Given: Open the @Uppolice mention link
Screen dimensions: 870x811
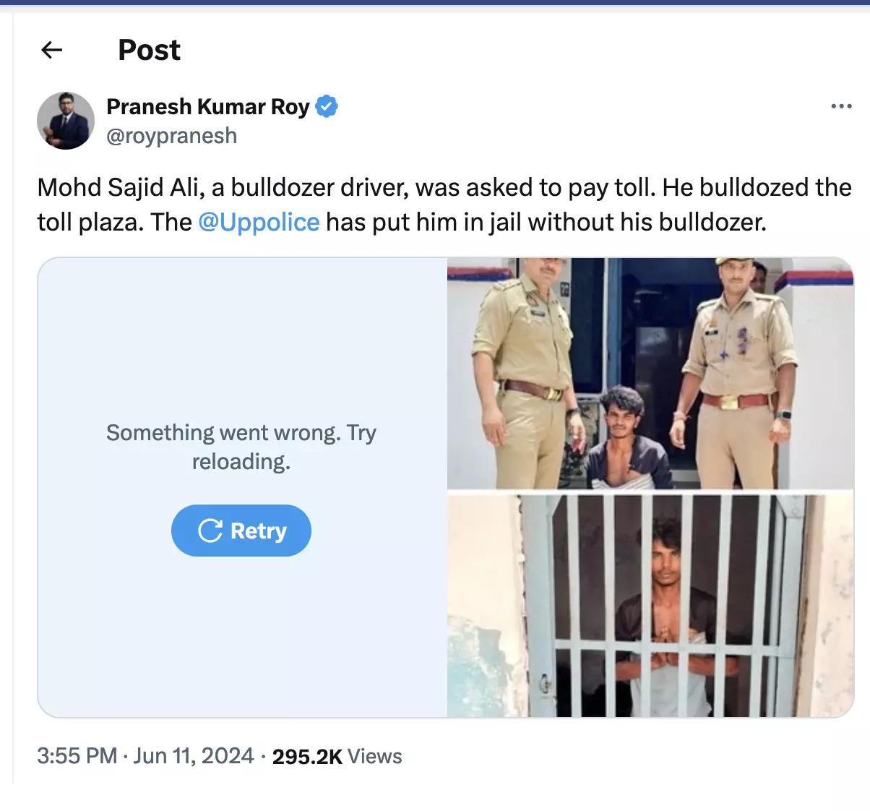Looking at the screenshot, I should point(259,222).
